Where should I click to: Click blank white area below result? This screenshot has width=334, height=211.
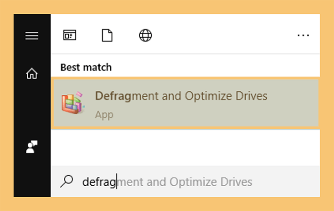(185, 148)
